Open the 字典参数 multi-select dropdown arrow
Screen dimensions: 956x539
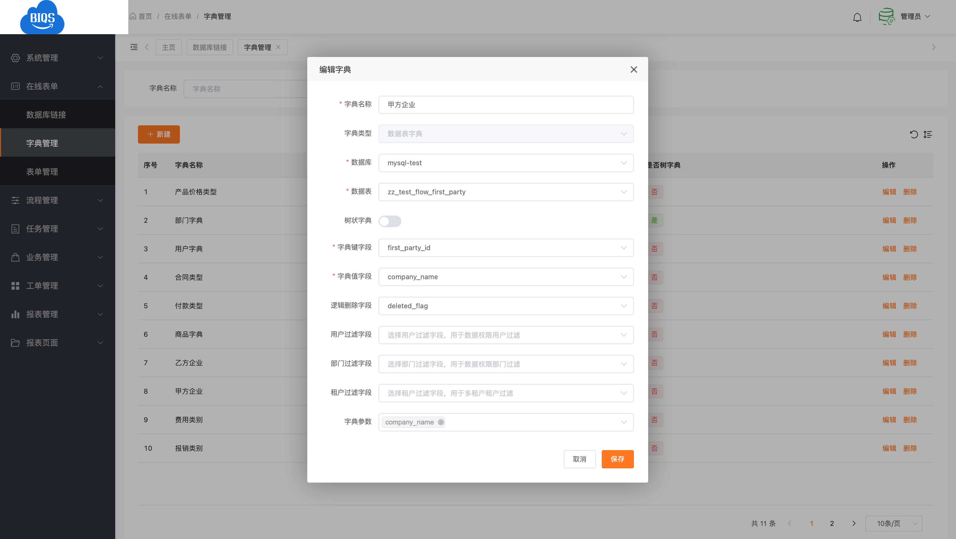623,422
